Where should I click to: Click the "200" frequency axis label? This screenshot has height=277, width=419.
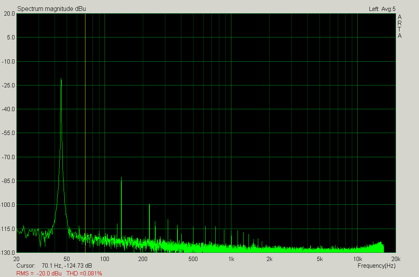pyautogui.click(x=143, y=259)
